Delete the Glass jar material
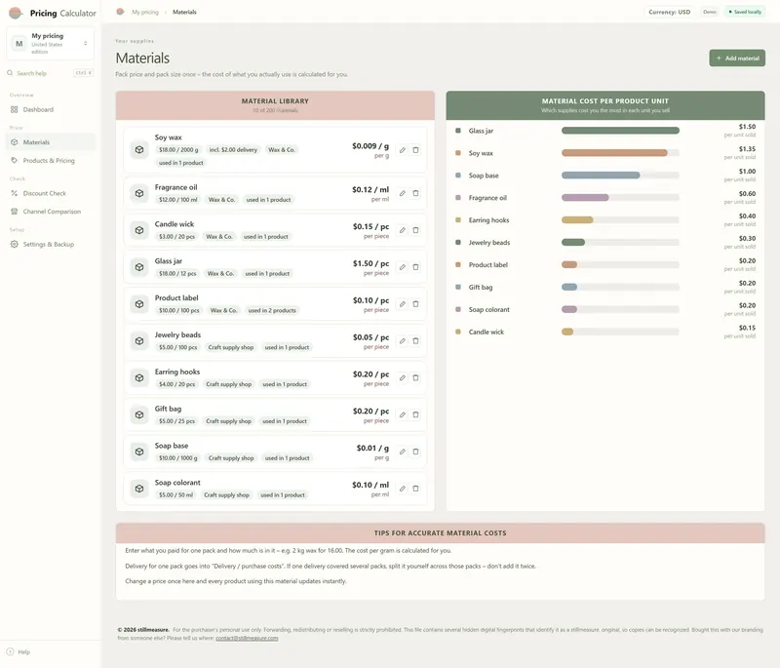Viewport: 780px width, 668px height. (x=415, y=267)
